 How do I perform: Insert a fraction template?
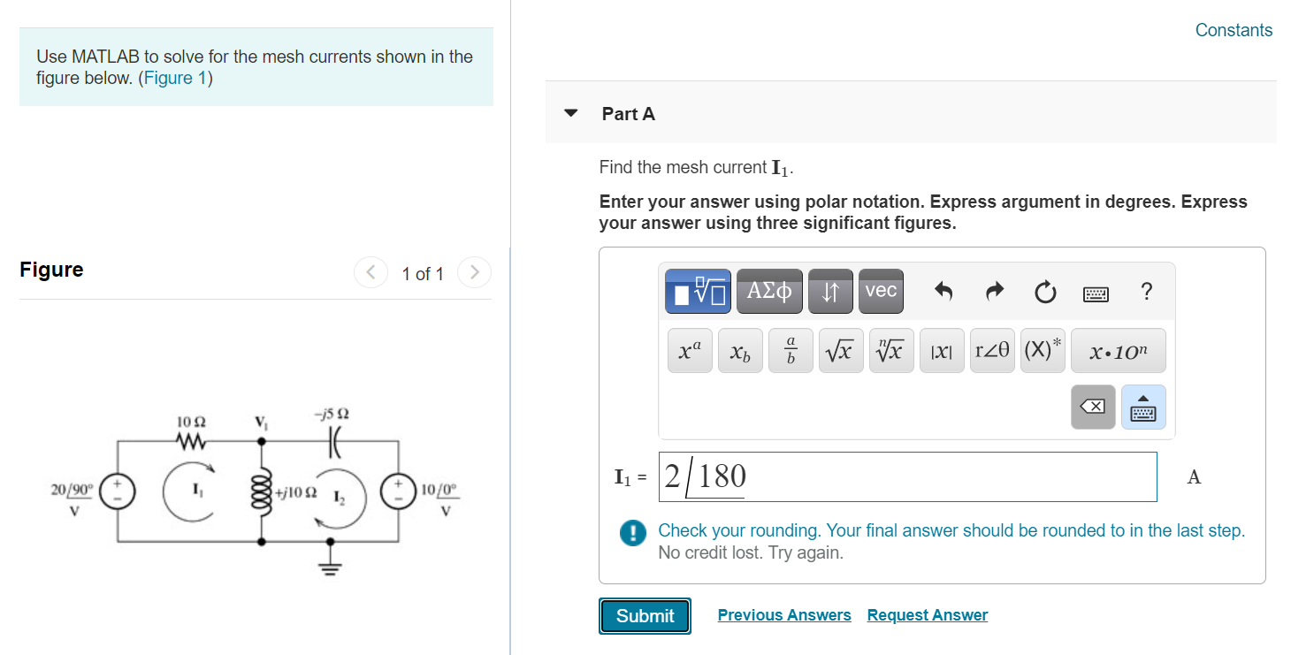(x=791, y=350)
